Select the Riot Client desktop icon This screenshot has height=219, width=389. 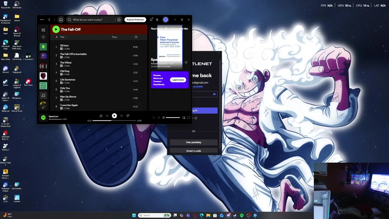tap(28, 83)
